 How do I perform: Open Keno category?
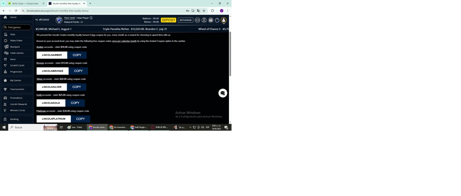[x=13, y=59]
